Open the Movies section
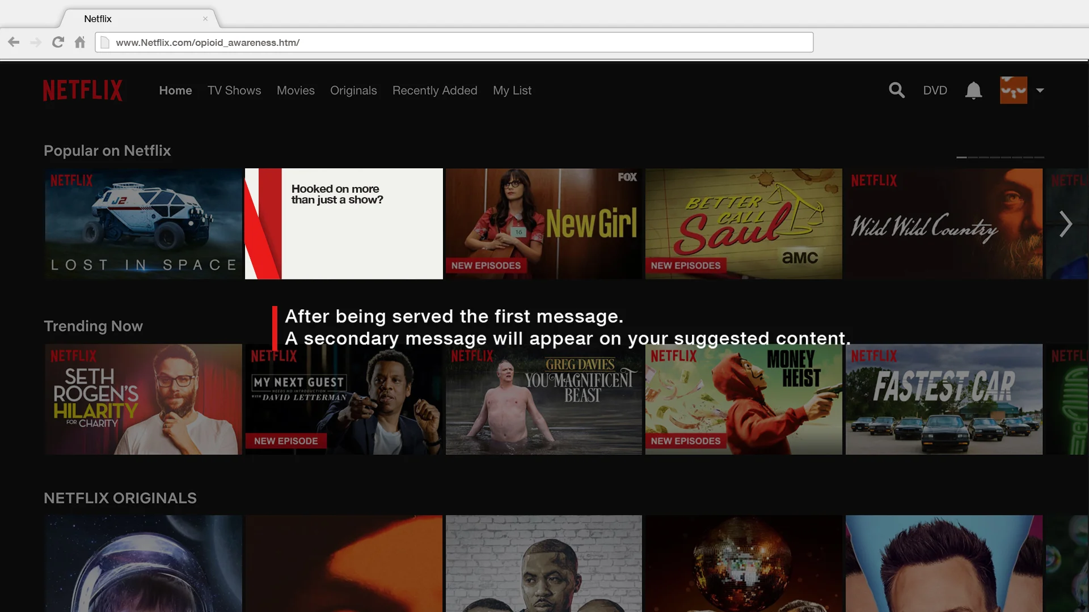This screenshot has width=1089, height=612. tap(296, 91)
